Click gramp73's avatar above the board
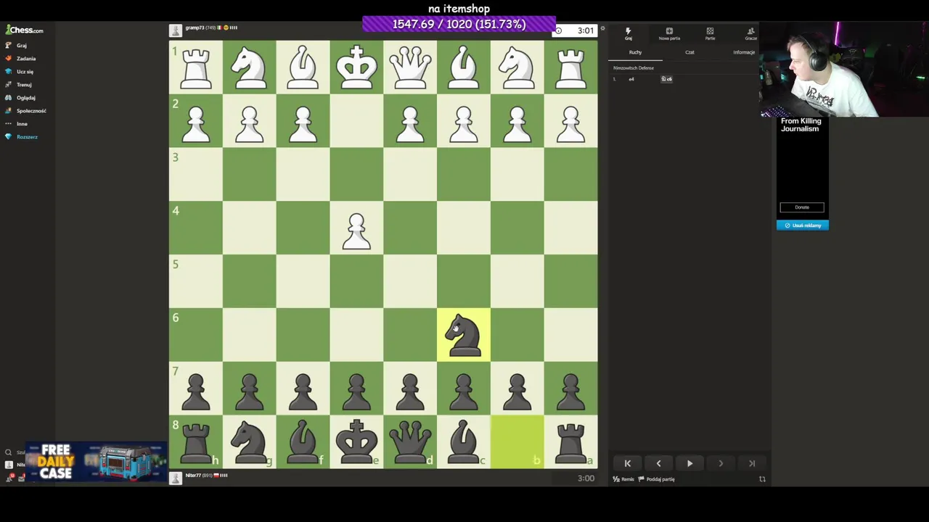Image resolution: width=929 pixels, height=522 pixels. point(175,30)
